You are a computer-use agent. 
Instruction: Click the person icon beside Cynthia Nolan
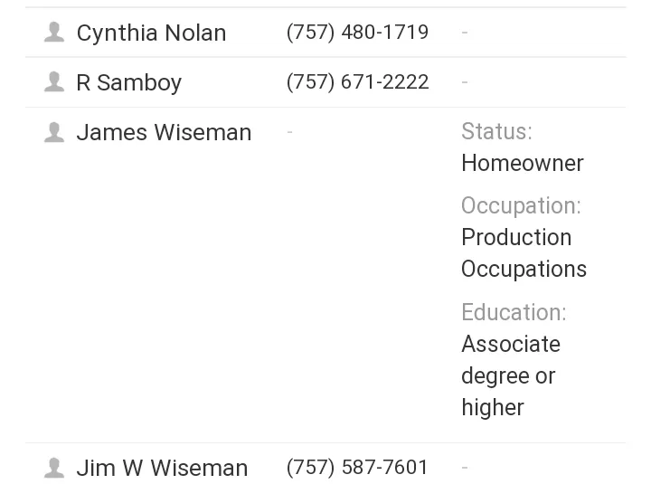coord(54,33)
